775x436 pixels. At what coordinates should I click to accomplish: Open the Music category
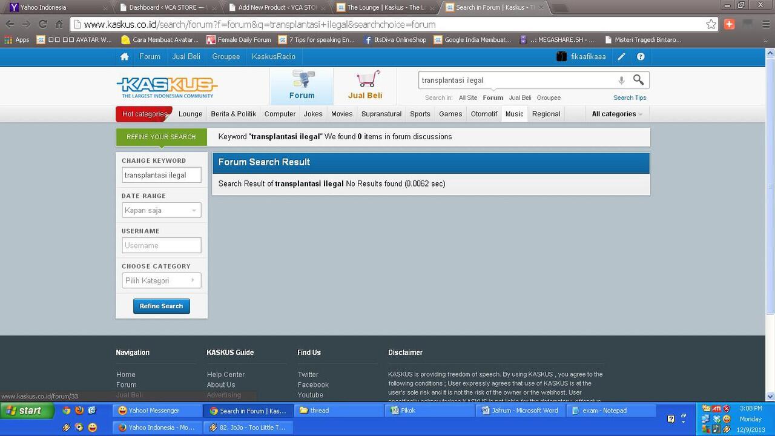tap(514, 114)
